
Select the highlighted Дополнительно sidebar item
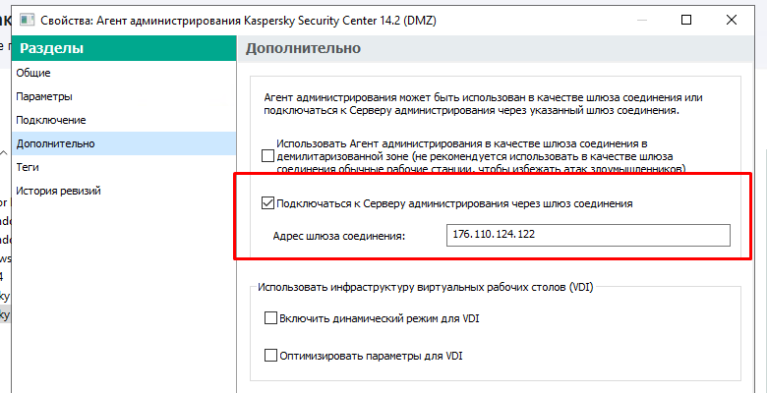coord(55,143)
